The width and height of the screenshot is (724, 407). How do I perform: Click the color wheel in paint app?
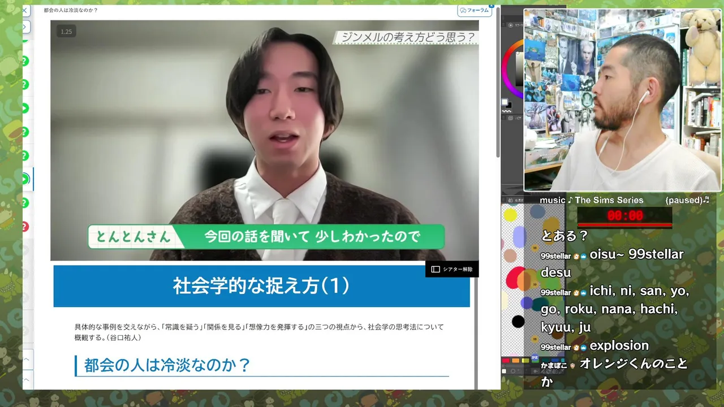(513, 68)
